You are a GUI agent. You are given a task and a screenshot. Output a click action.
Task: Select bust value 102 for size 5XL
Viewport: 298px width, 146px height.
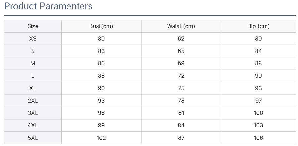click(x=101, y=138)
